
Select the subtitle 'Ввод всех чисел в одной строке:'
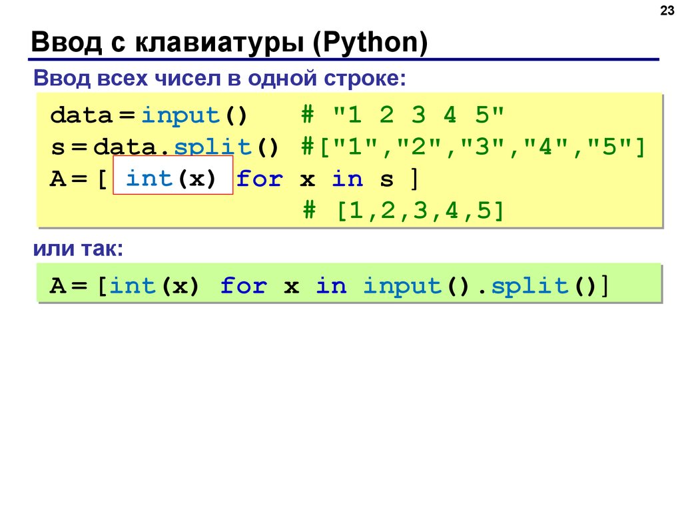pos(220,79)
